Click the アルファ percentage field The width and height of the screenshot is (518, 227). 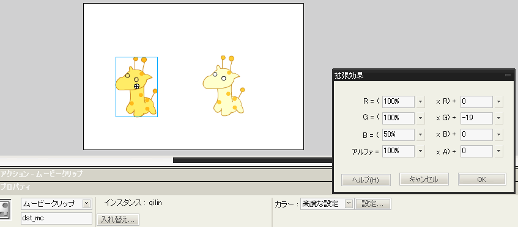click(398, 151)
